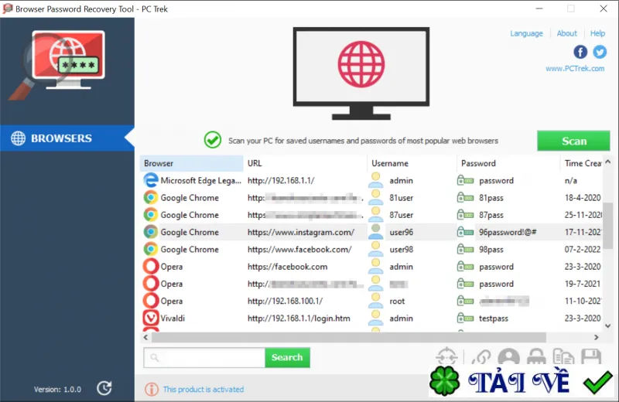Click the green Search button

pyautogui.click(x=287, y=357)
